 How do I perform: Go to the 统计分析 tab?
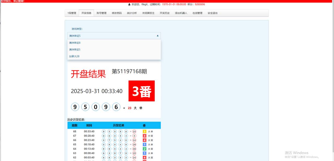click(x=132, y=13)
